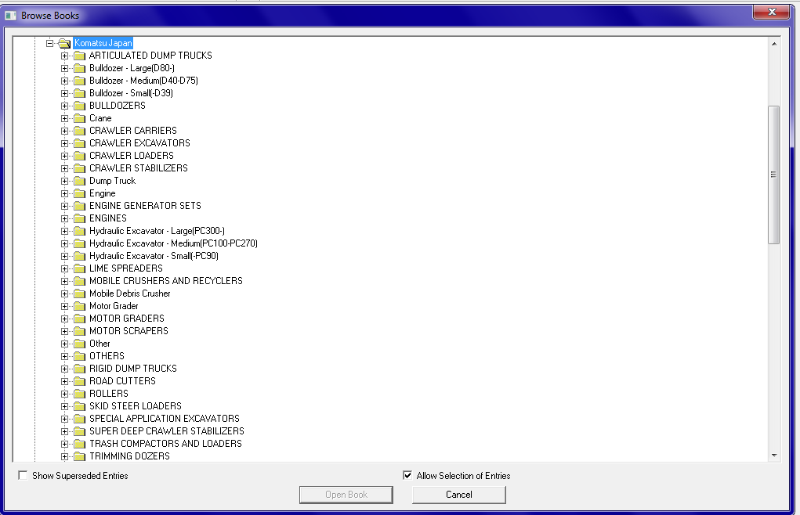The width and height of the screenshot is (800, 515).
Task: Select the TRASH COMPACTORS AND LOADERS entry
Action: [165, 444]
